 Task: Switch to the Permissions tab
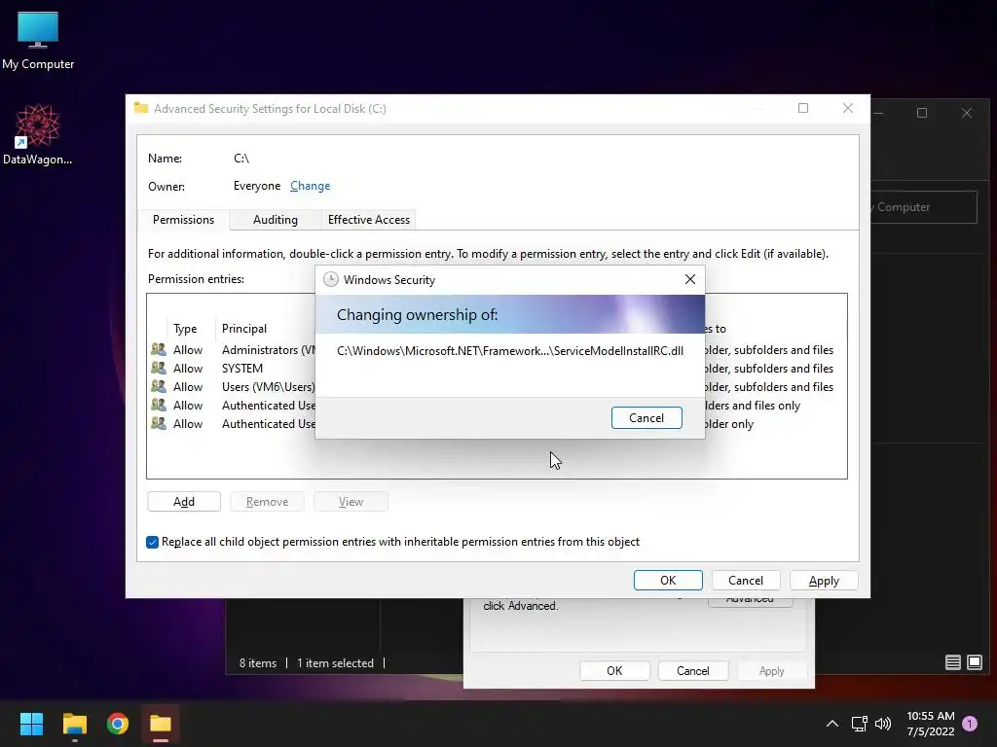[x=183, y=220]
